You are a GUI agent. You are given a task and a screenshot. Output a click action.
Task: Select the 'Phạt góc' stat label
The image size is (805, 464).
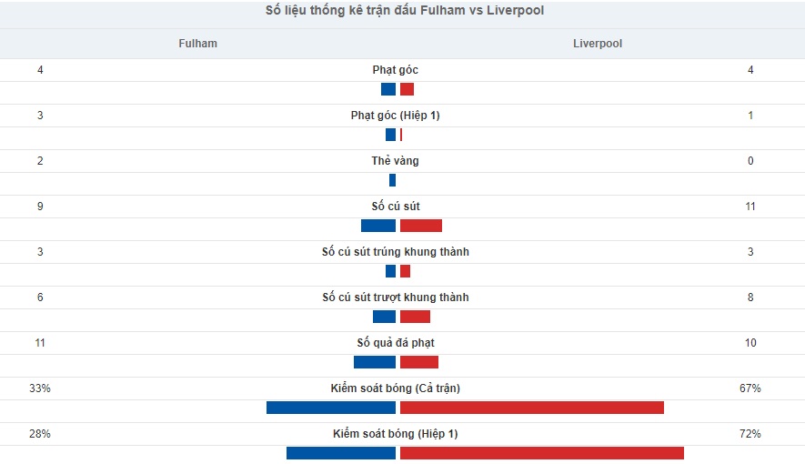396,70
